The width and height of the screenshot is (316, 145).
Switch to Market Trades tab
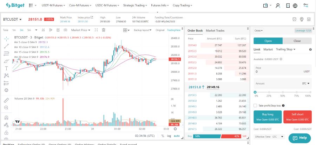(215, 31)
